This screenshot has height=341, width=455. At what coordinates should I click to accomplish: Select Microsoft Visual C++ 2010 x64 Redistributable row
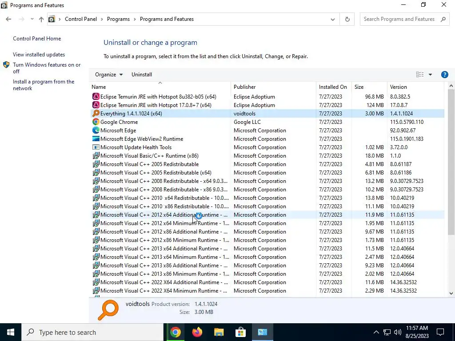[x=267, y=198]
